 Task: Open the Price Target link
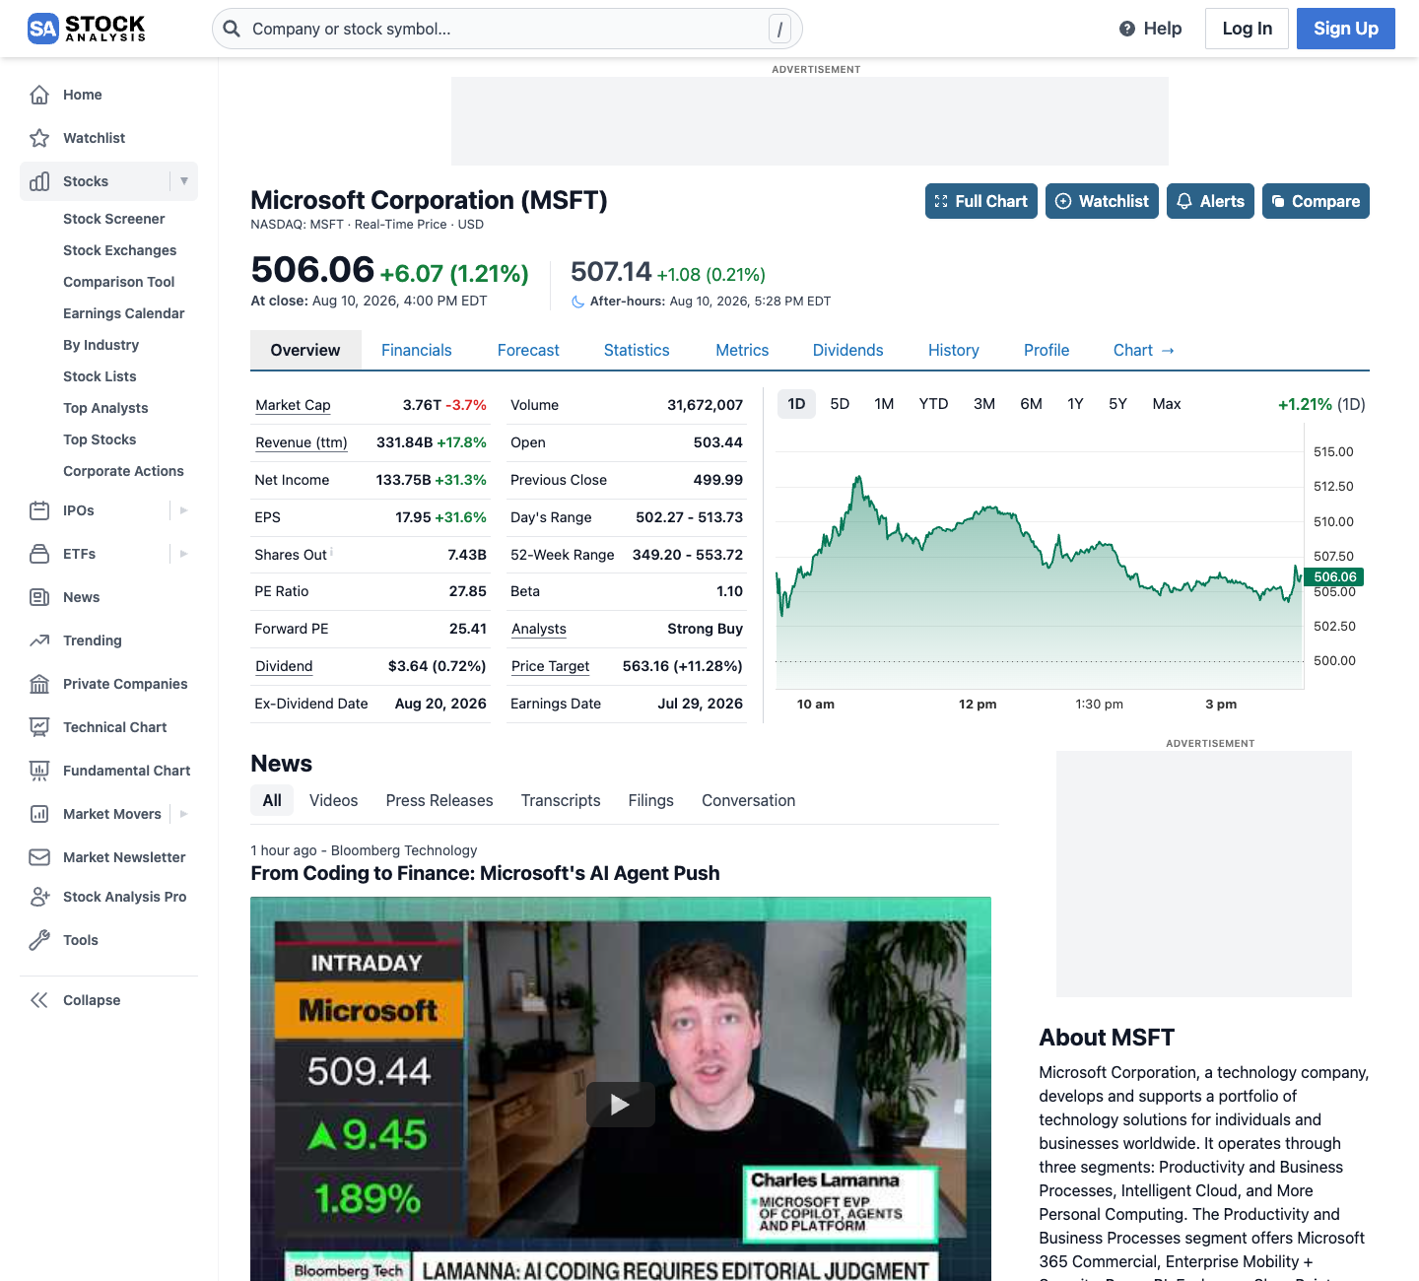(x=550, y=666)
